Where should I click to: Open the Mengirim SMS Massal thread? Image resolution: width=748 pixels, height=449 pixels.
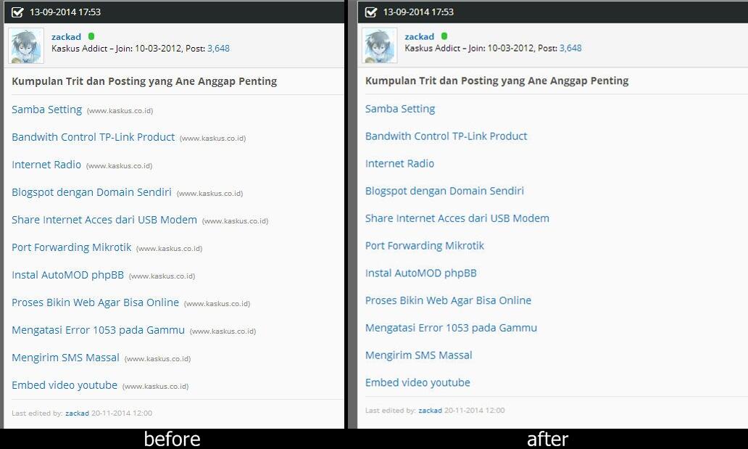tap(65, 358)
